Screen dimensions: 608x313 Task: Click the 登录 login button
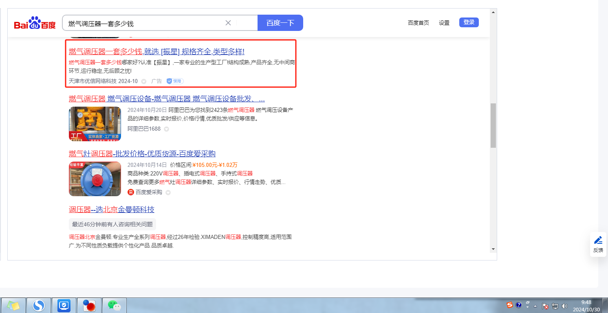(469, 22)
